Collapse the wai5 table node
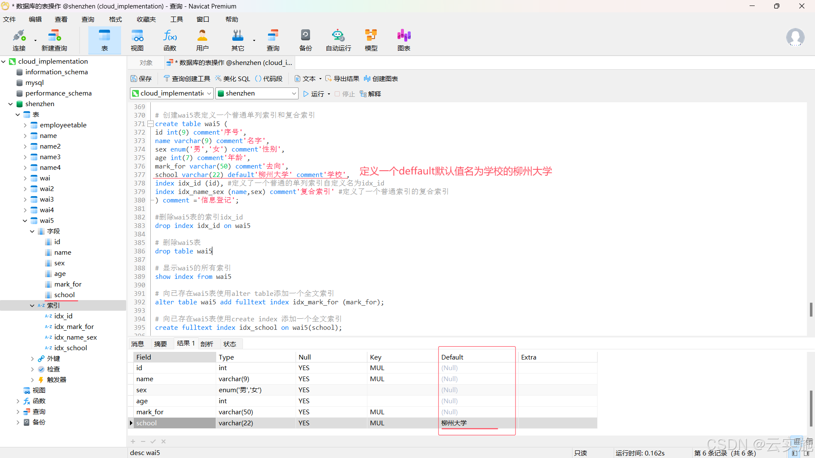Screen dimensions: 815x458 (25, 221)
